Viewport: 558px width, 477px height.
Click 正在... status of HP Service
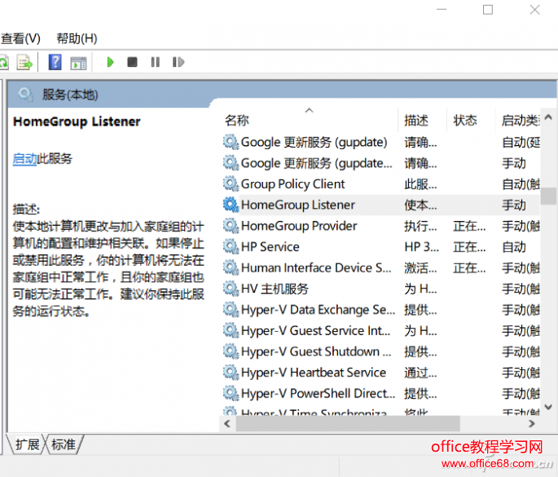pyautogui.click(x=469, y=247)
